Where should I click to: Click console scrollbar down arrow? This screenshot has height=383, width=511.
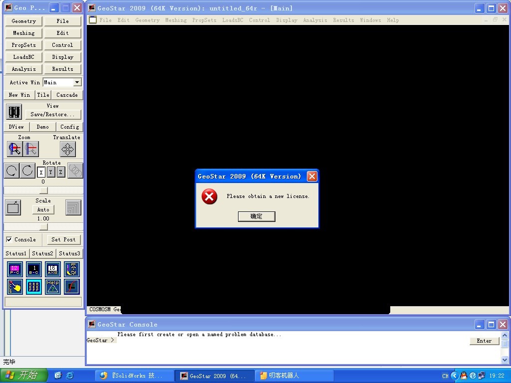[505, 360]
